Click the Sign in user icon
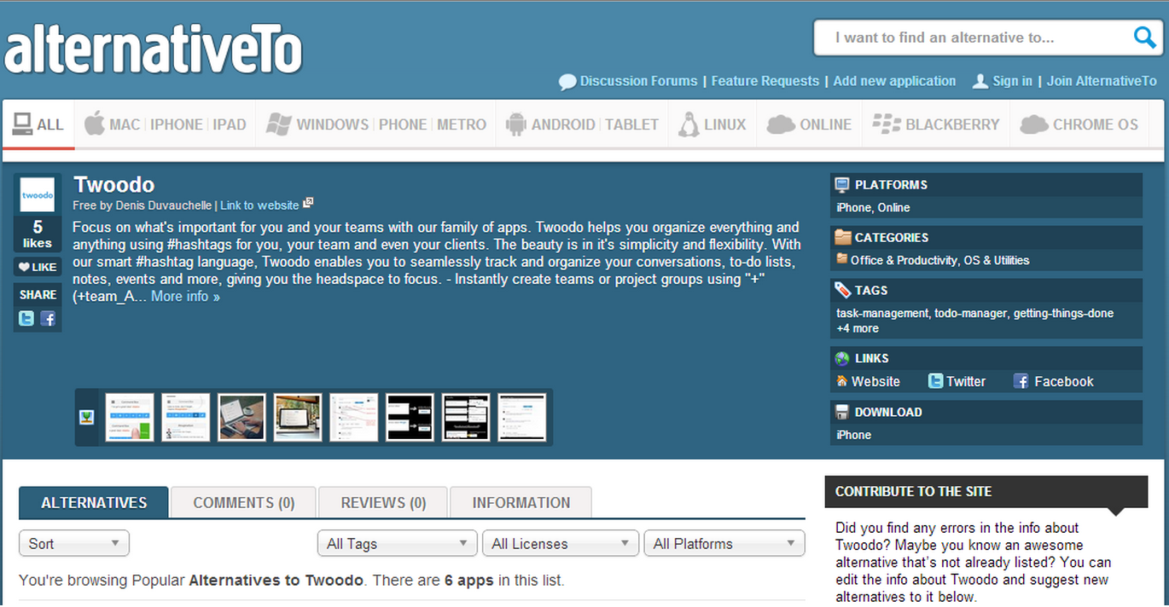Image resolution: width=1169 pixels, height=607 pixels. [x=980, y=81]
